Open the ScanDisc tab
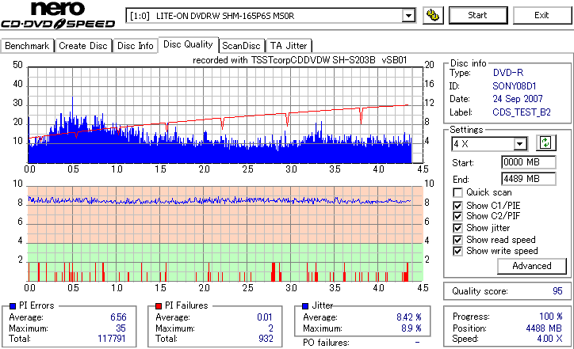The height and width of the screenshot is (349, 574). click(x=241, y=46)
